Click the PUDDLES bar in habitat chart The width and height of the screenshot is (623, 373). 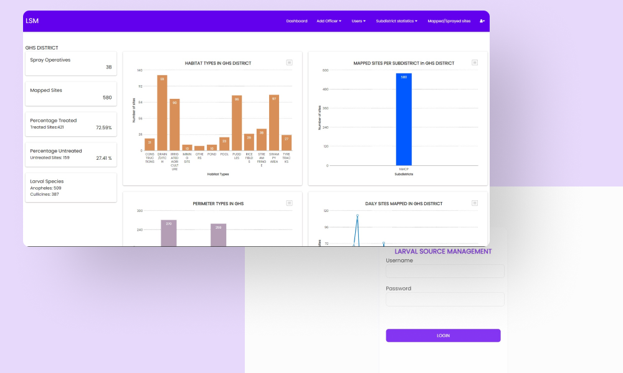click(x=237, y=123)
